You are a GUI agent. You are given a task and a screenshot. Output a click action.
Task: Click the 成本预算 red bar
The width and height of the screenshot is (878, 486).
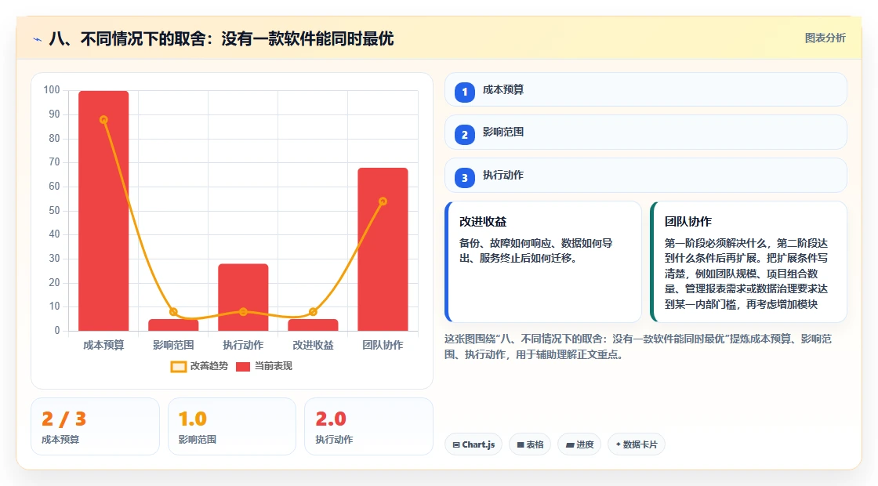click(103, 211)
